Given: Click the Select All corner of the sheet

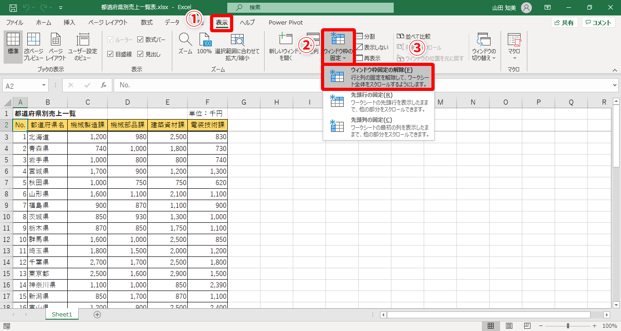Looking at the screenshot, I should point(6,102).
